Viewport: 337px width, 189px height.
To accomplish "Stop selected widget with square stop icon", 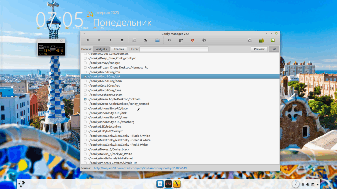I will [x=122, y=40].
